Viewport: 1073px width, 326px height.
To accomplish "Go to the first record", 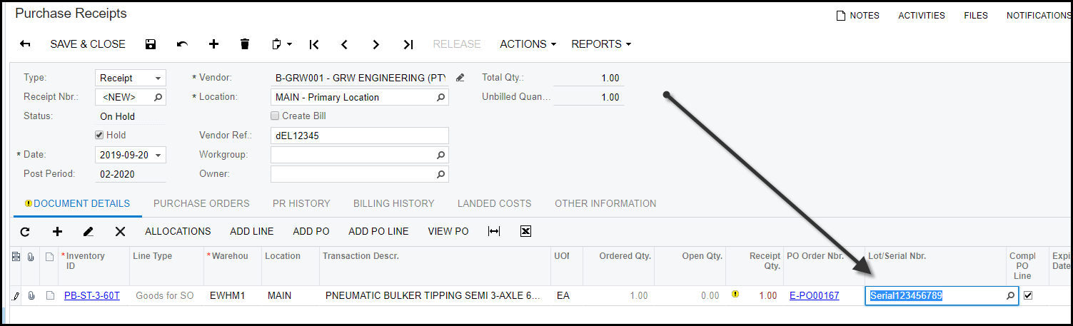I will (x=313, y=44).
